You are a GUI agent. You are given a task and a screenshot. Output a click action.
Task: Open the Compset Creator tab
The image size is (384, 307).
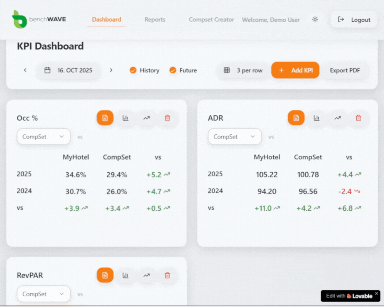tap(211, 20)
